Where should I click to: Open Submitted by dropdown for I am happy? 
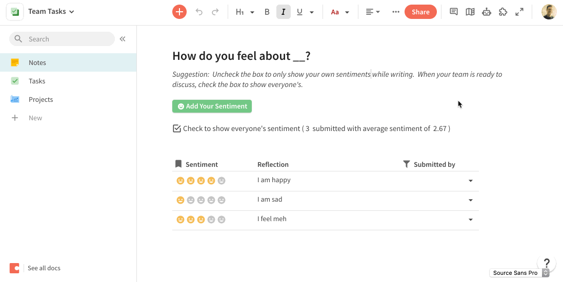pyautogui.click(x=470, y=181)
